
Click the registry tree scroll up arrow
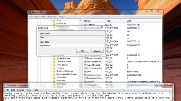(80, 20)
